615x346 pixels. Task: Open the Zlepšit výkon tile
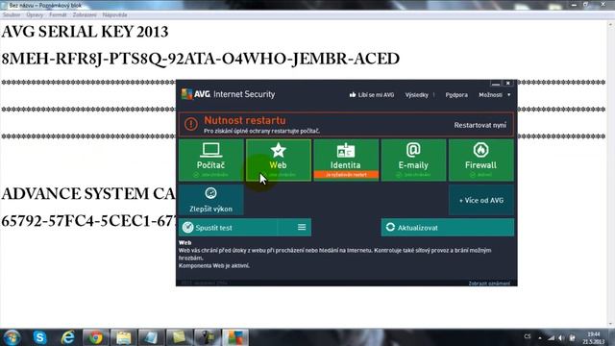pyautogui.click(x=211, y=200)
